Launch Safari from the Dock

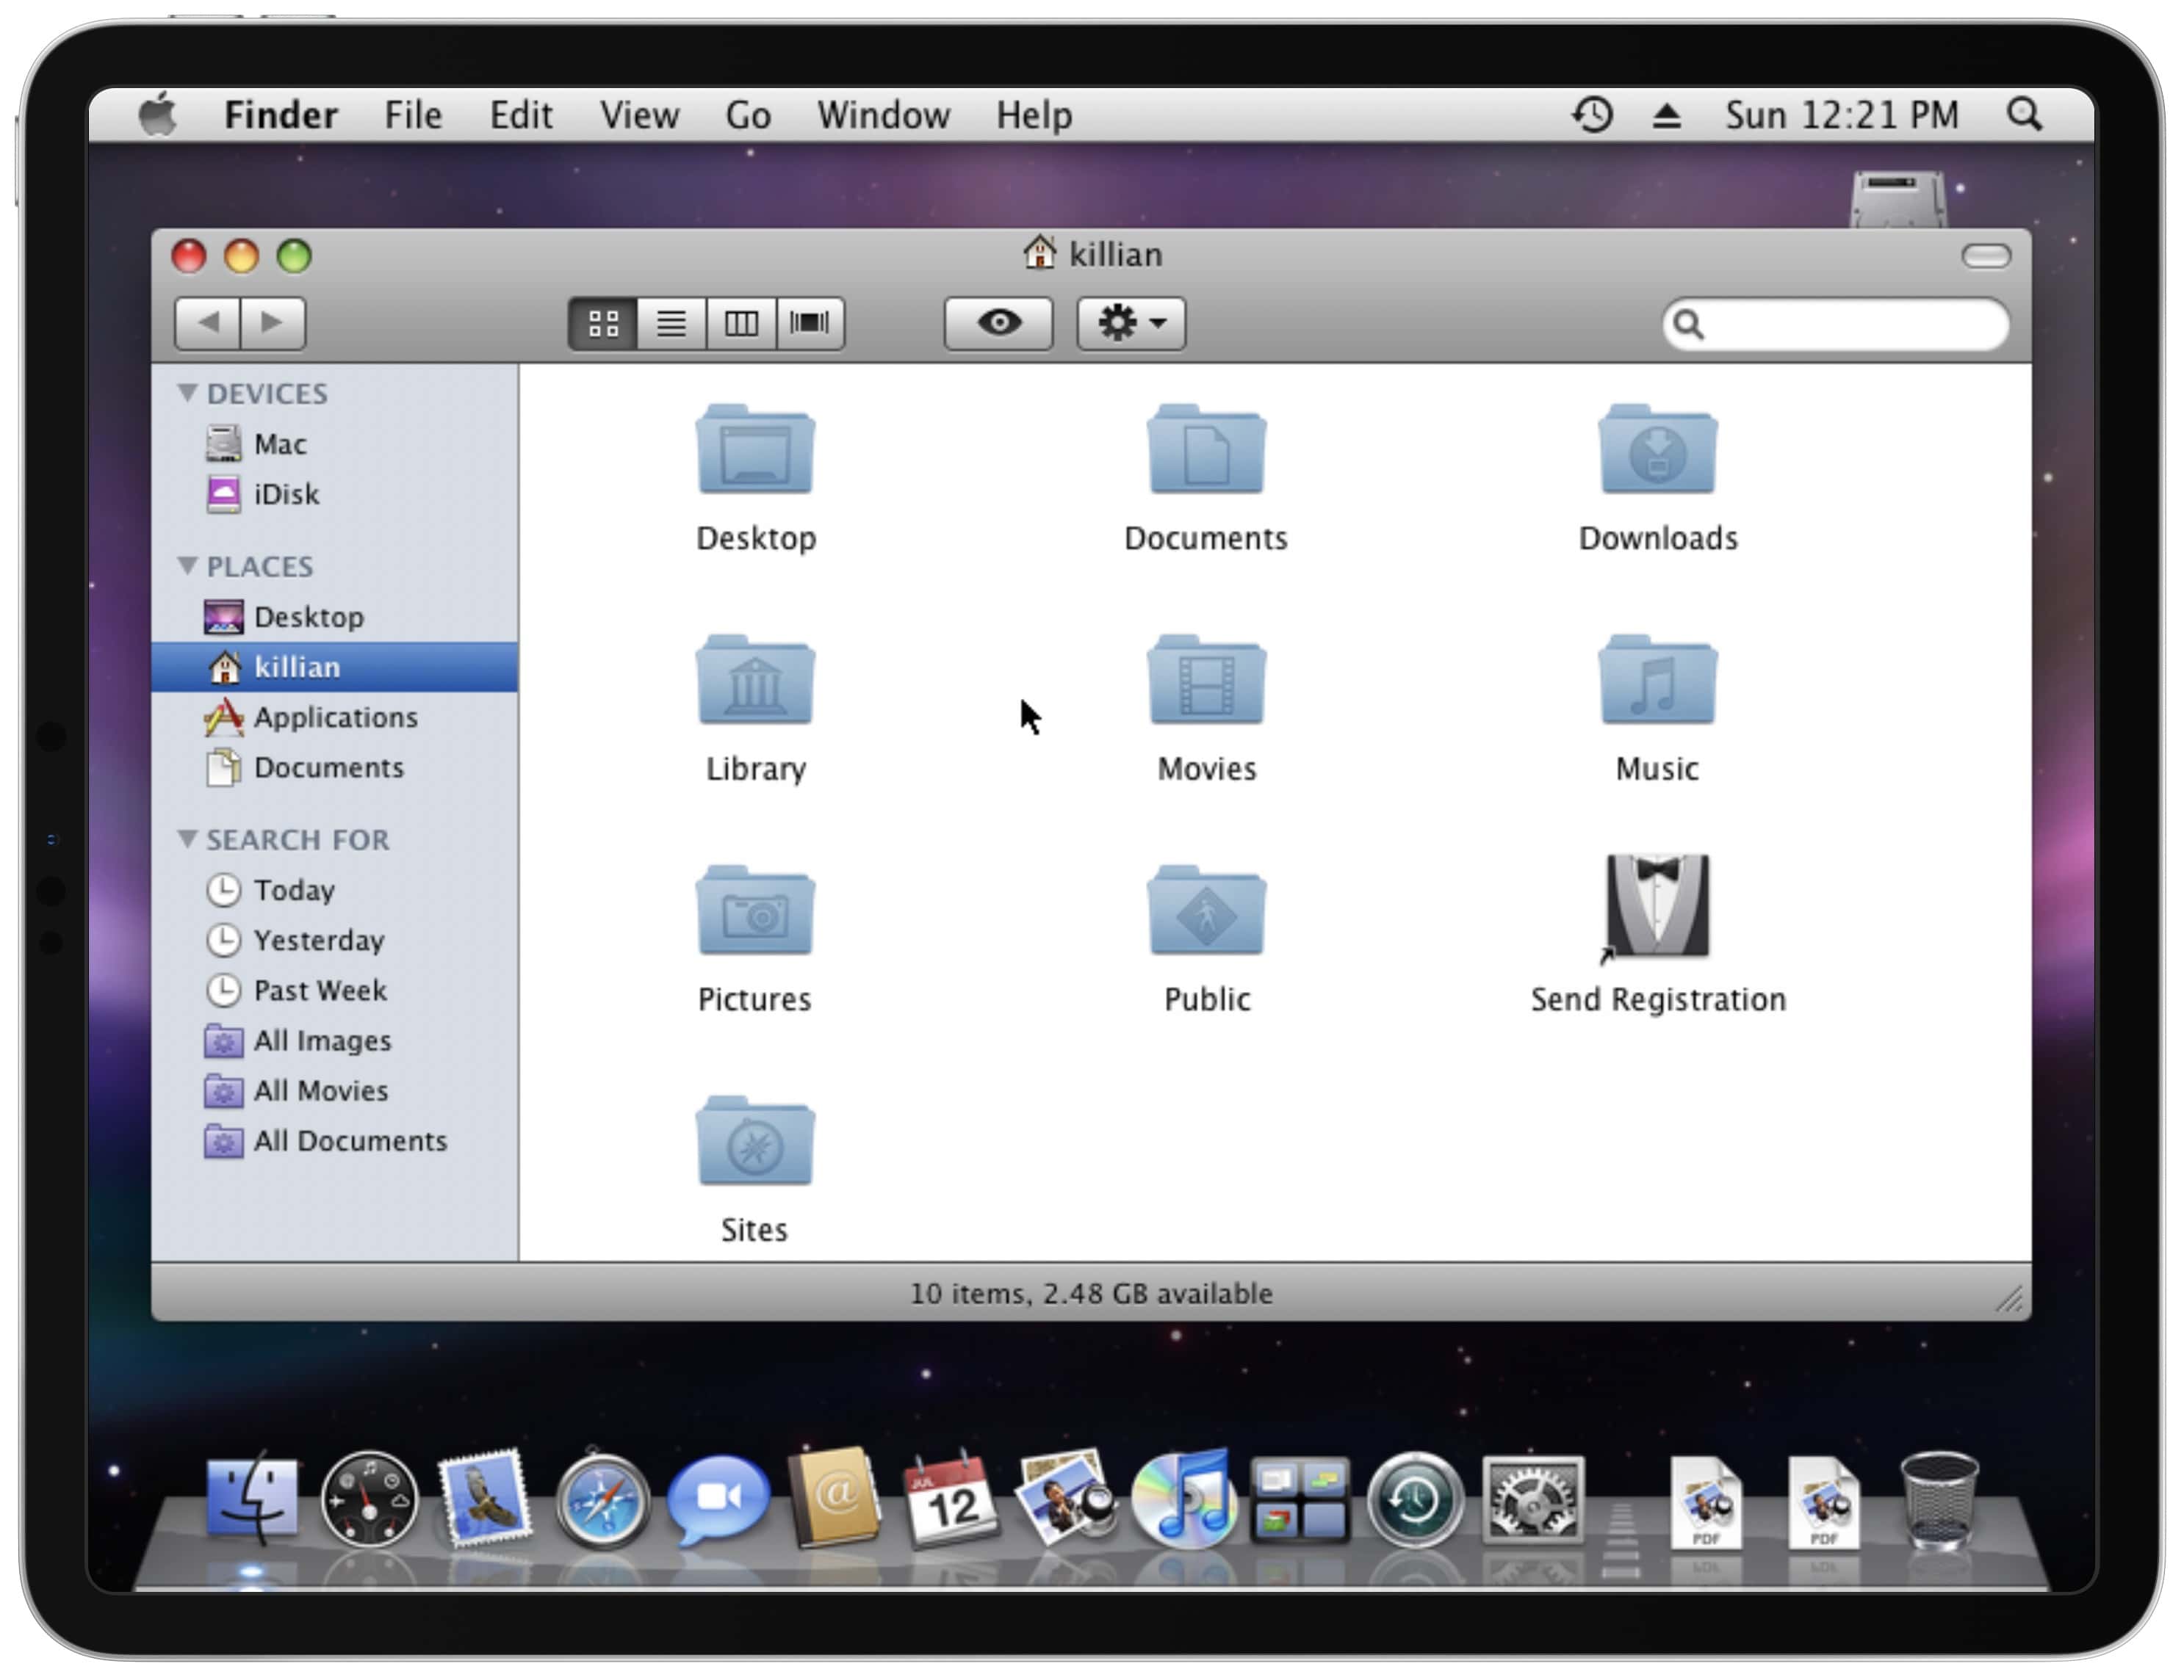(601, 1501)
